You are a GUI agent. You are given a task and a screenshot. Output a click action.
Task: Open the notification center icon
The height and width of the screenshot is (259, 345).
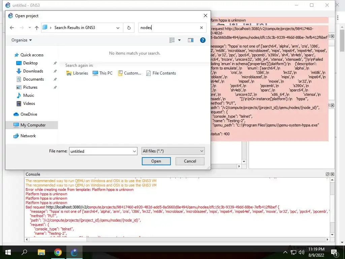tap(334, 252)
